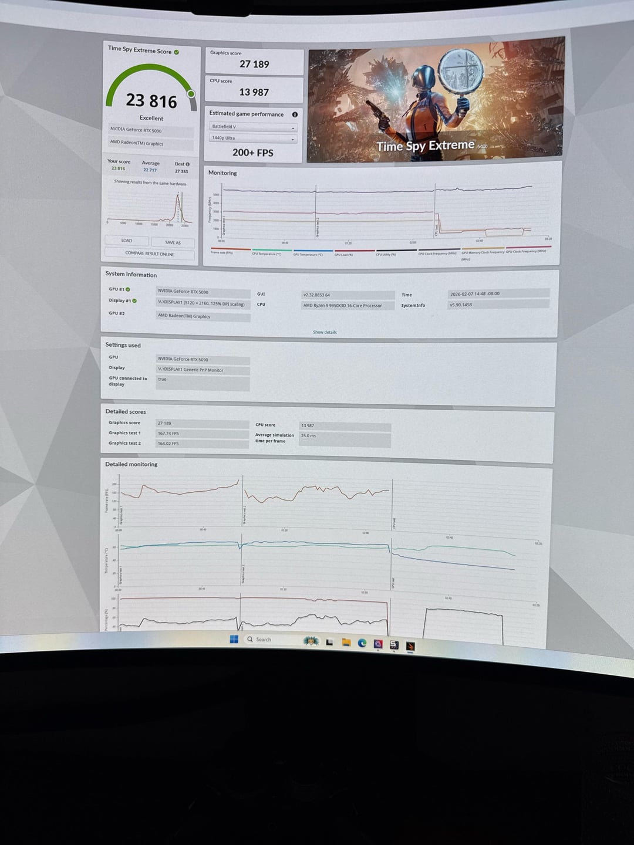Click the SAVE AS button
The width and height of the screenshot is (634, 845).
click(x=173, y=242)
